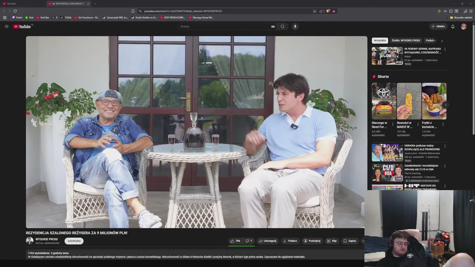Viewport: 475px width, 267px height.
Task: Select the Źródło: WYSOKIE PROGI chip
Action: tap(406, 40)
